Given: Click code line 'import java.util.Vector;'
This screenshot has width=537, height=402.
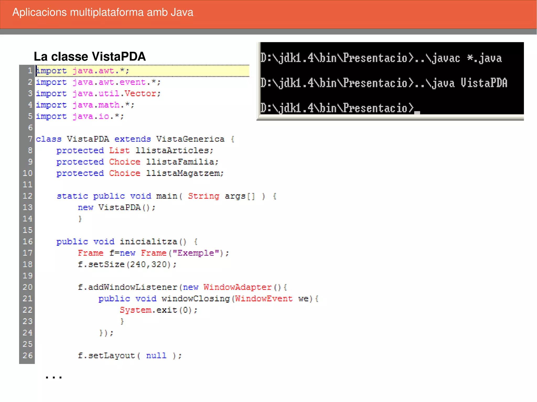Looking at the screenshot, I should click(x=98, y=93).
